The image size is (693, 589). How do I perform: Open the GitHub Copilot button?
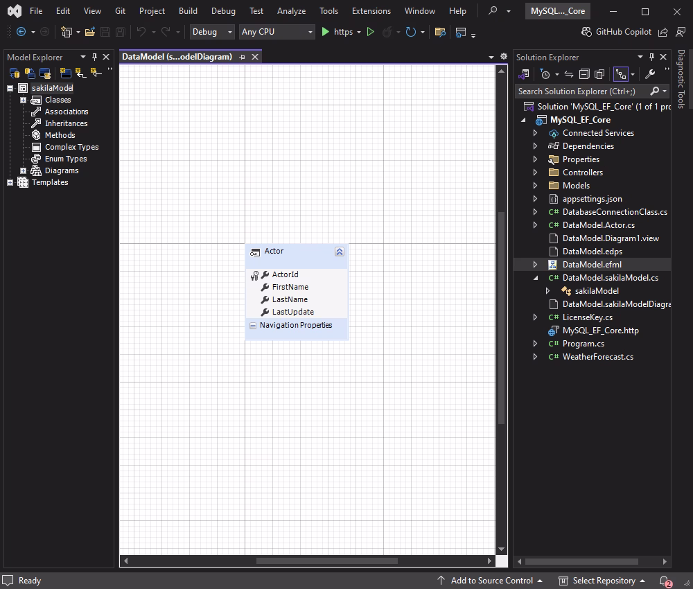point(615,32)
